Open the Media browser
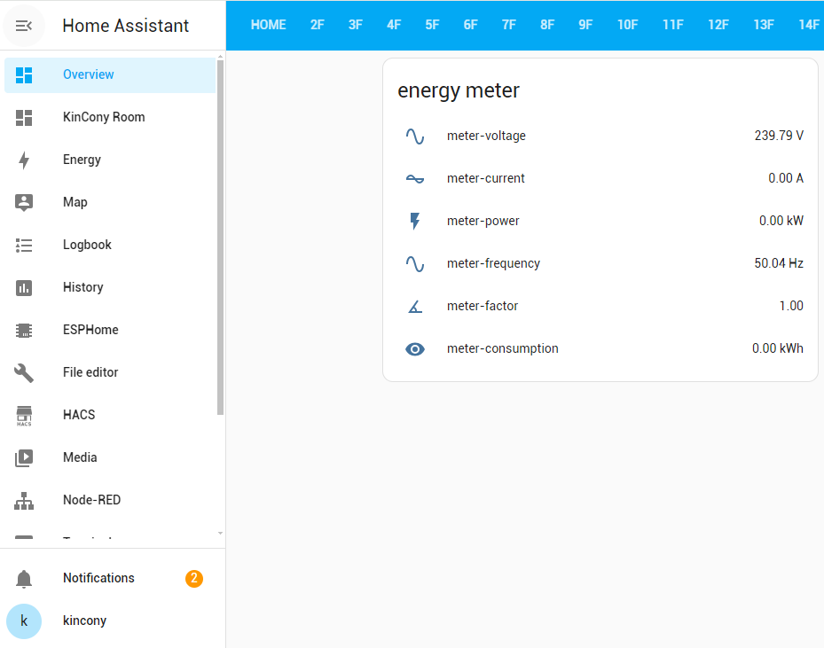Viewport: 824px width, 648px height. pyautogui.click(x=80, y=457)
